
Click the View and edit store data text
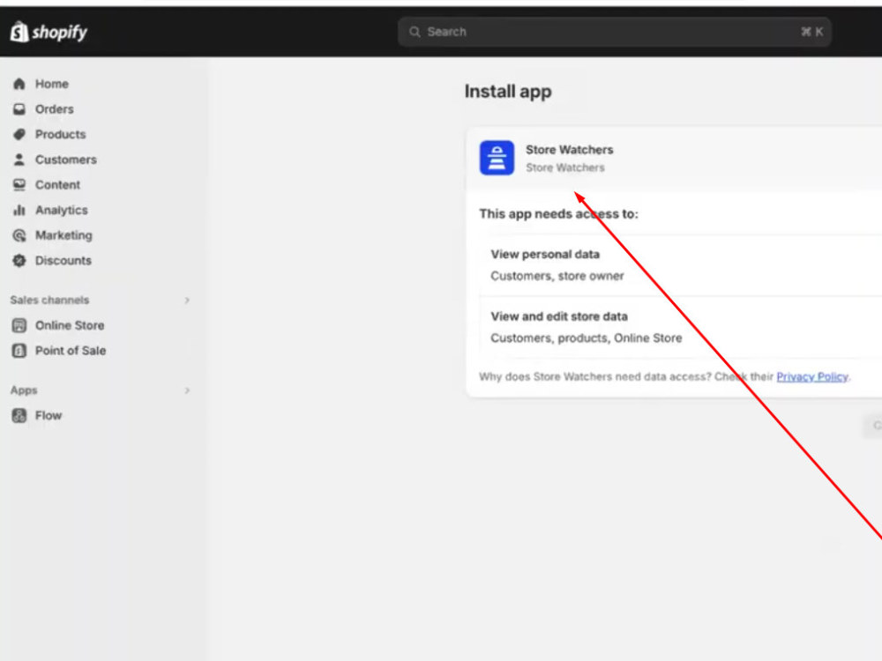click(559, 316)
